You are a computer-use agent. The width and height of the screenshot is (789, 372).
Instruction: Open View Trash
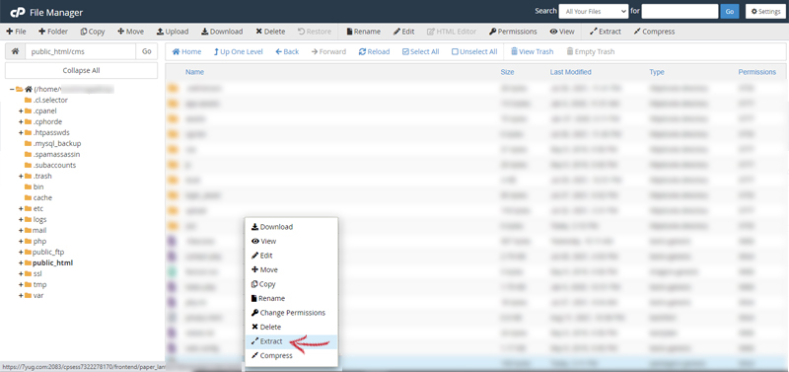(532, 51)
